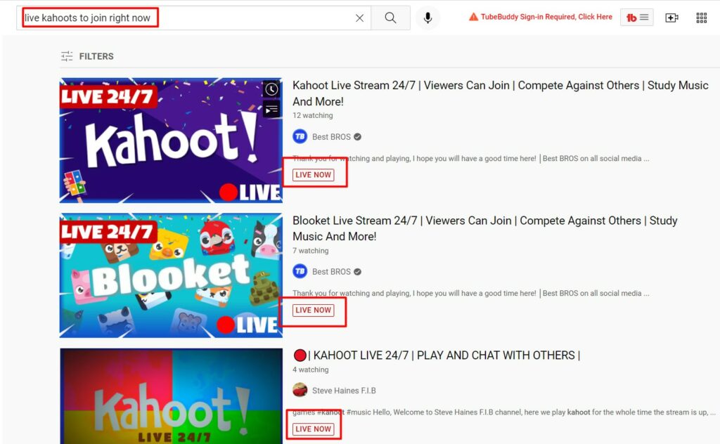Clear the search box with the X icon
The height and width of the screenshot is (444, 720).
[x=359, y=18]
